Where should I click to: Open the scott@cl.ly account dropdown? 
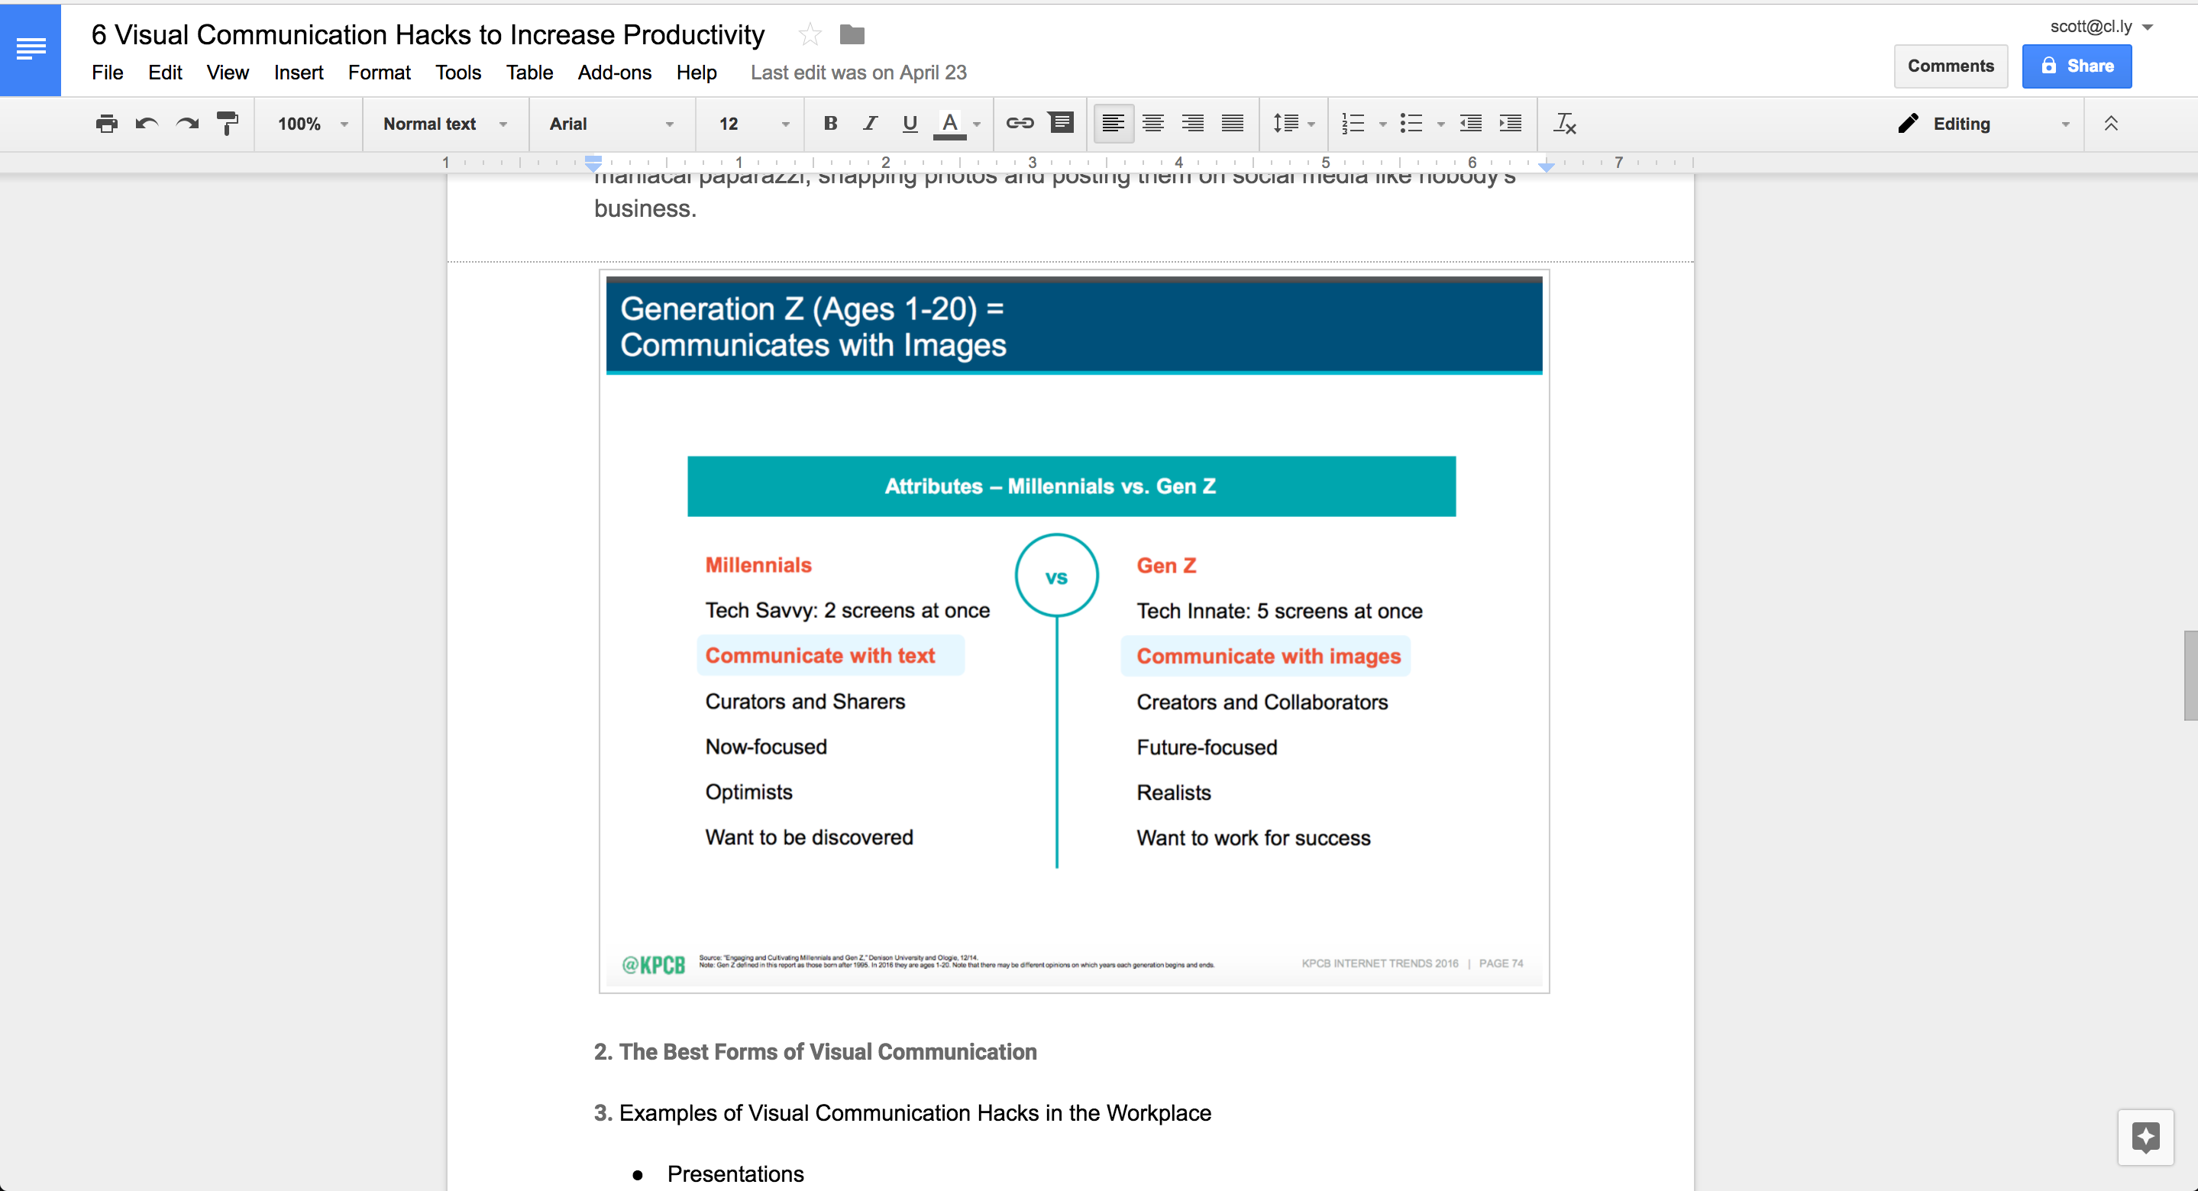[x=2101, y=27]
